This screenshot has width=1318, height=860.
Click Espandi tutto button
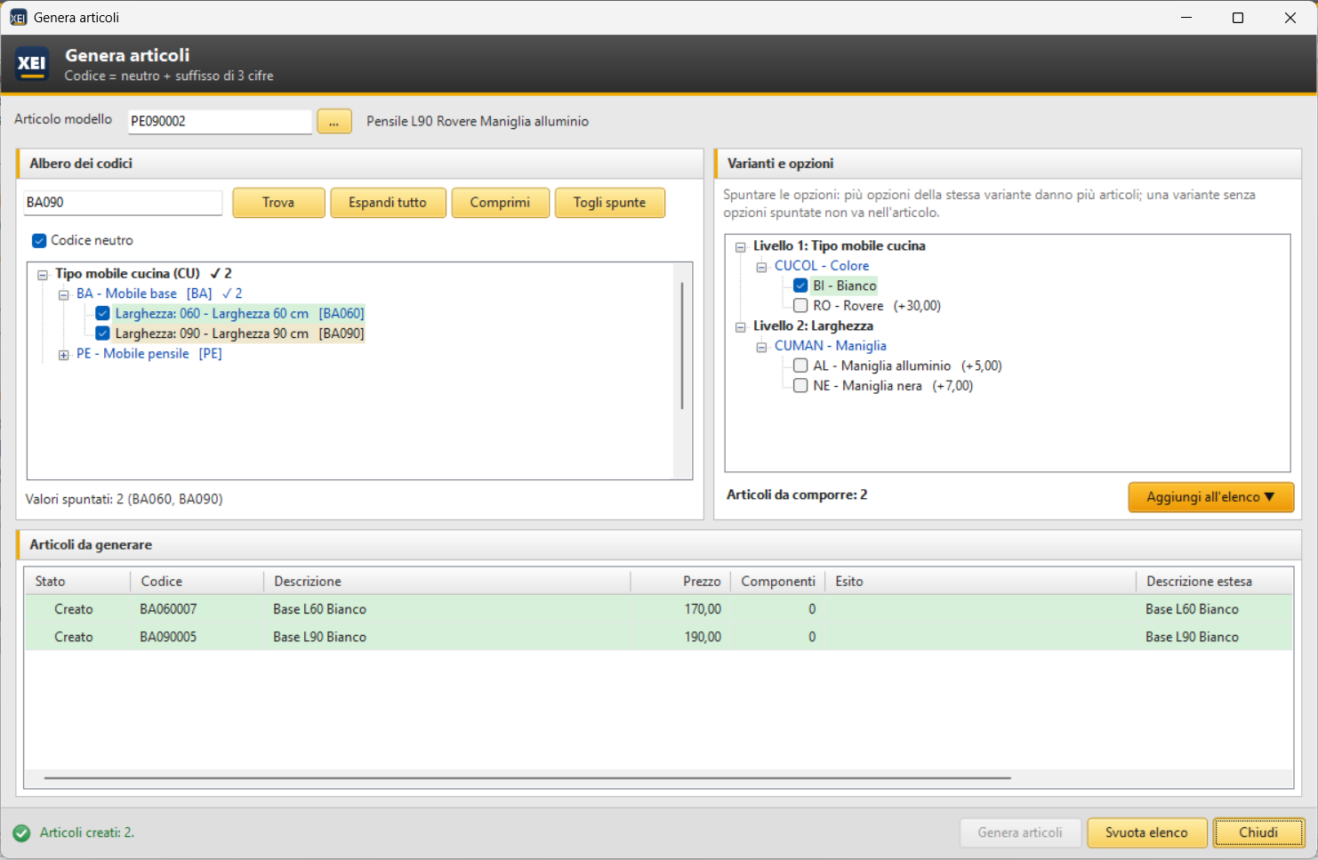click(x=388, y=203)
